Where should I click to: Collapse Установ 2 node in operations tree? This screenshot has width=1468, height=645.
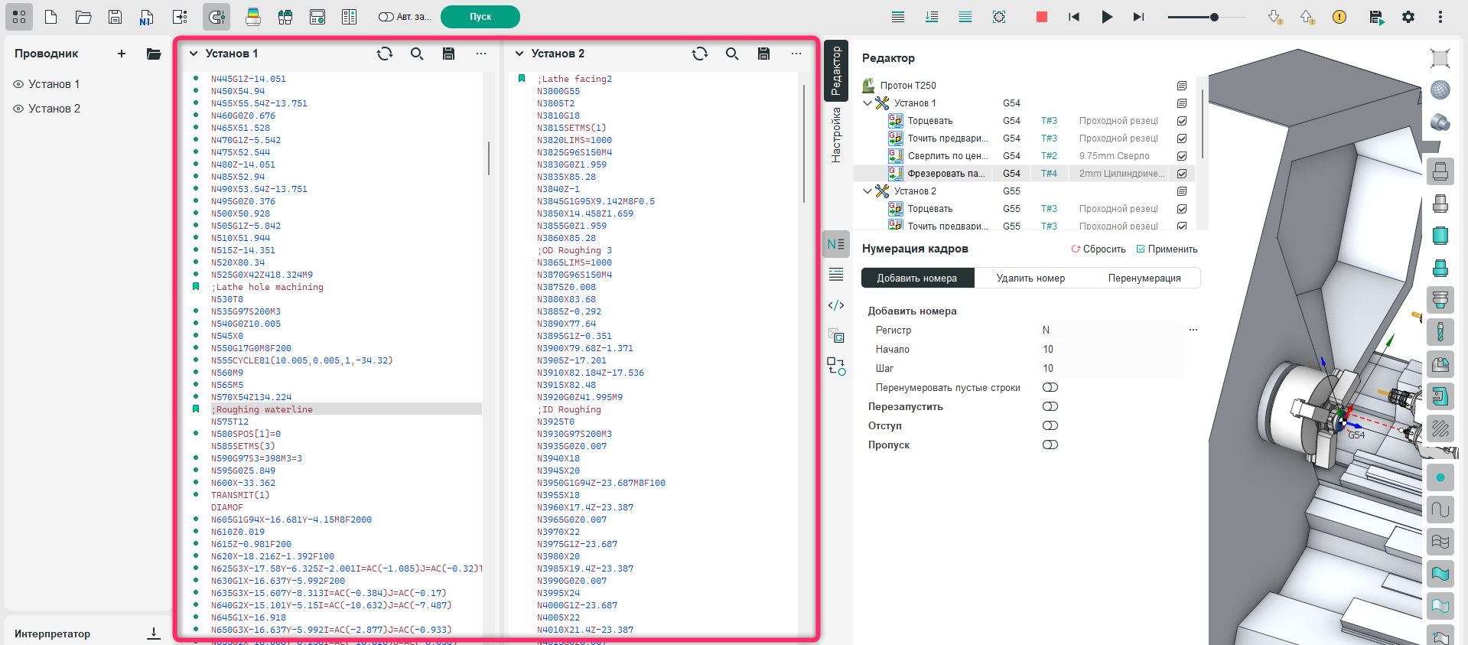pyautogui.click(x=867, y=191)
